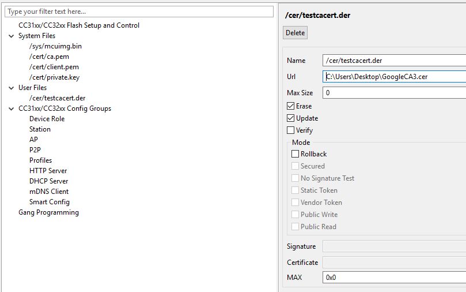Select /cert/ca.pem file entry

click(x=49, y=57)
